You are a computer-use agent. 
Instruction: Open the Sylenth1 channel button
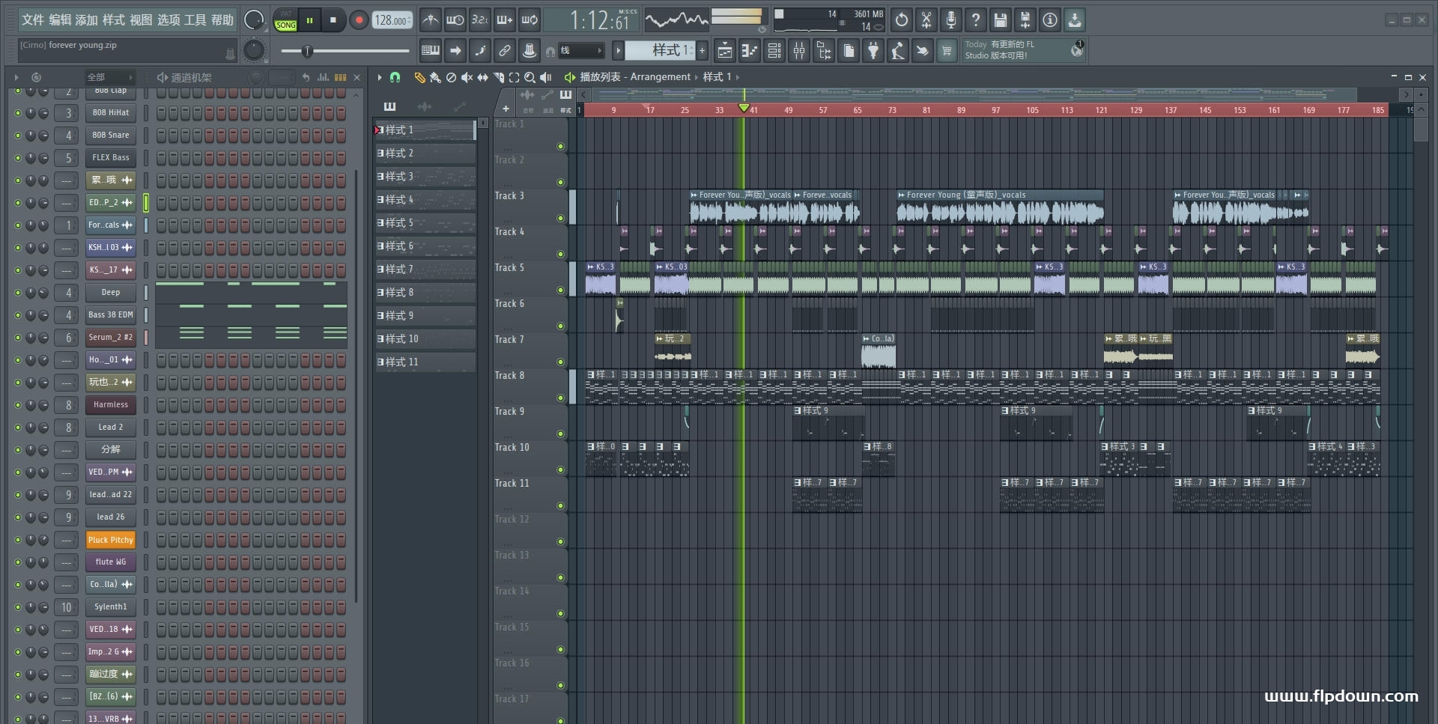tap(110, 607)
